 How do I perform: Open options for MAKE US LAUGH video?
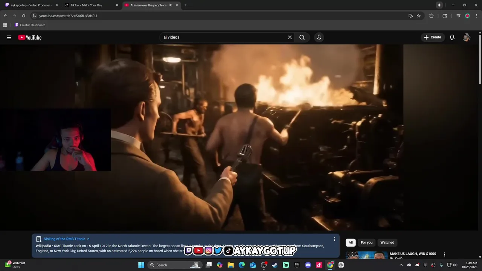pyautogui.click(x=444, y=254)
